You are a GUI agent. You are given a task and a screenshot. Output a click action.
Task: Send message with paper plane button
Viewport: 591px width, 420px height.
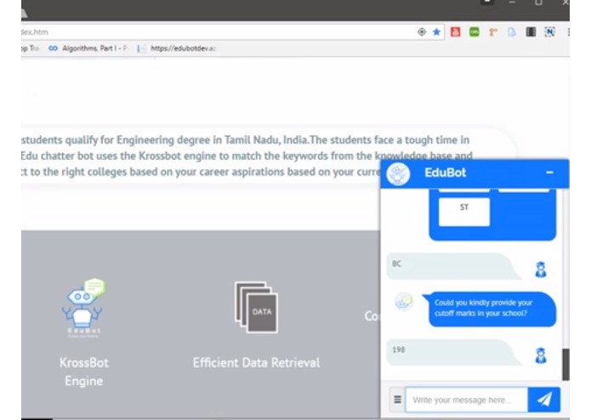[544, 400]
